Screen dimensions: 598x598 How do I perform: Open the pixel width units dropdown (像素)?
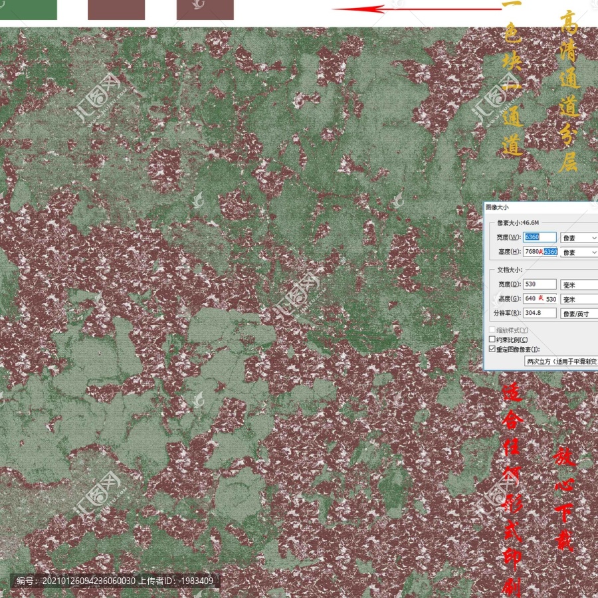click(x=579, y=238)
